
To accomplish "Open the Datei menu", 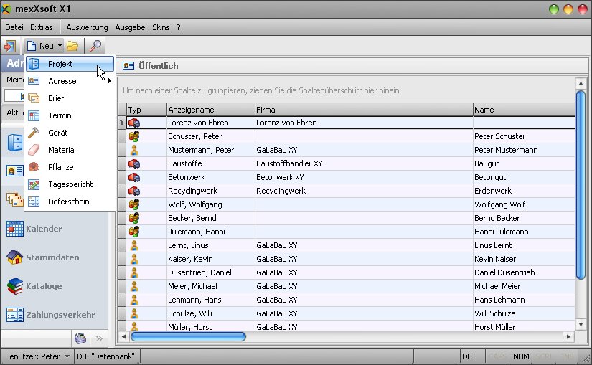I will (x=14, y=27).
